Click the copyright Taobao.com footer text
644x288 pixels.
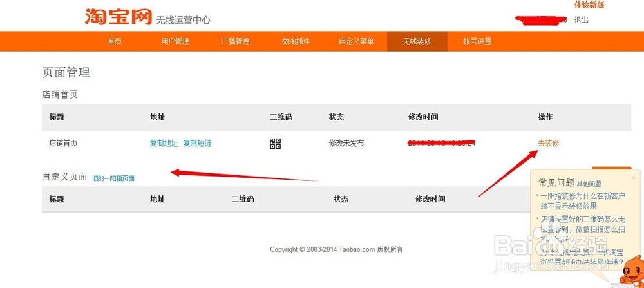[336, 249]
